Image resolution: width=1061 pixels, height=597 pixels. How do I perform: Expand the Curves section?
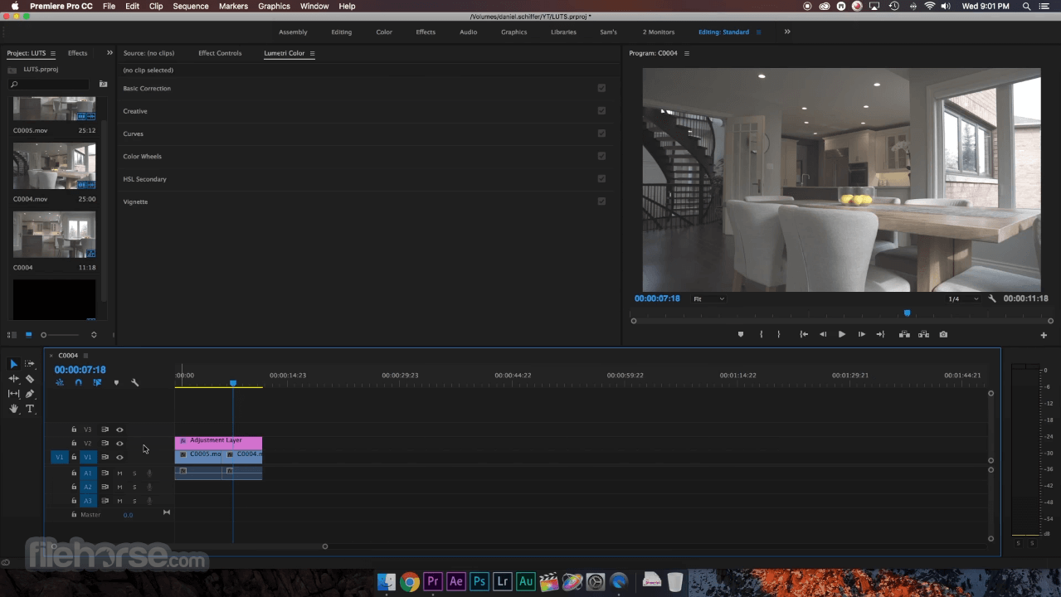[133, 133]
